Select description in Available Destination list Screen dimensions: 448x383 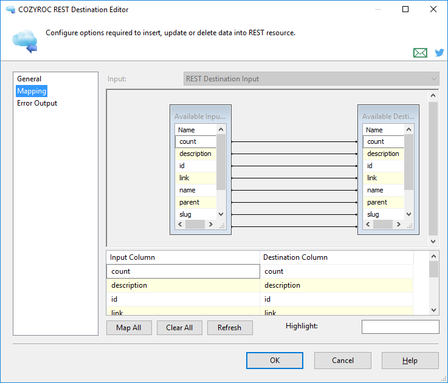(384, 154)
